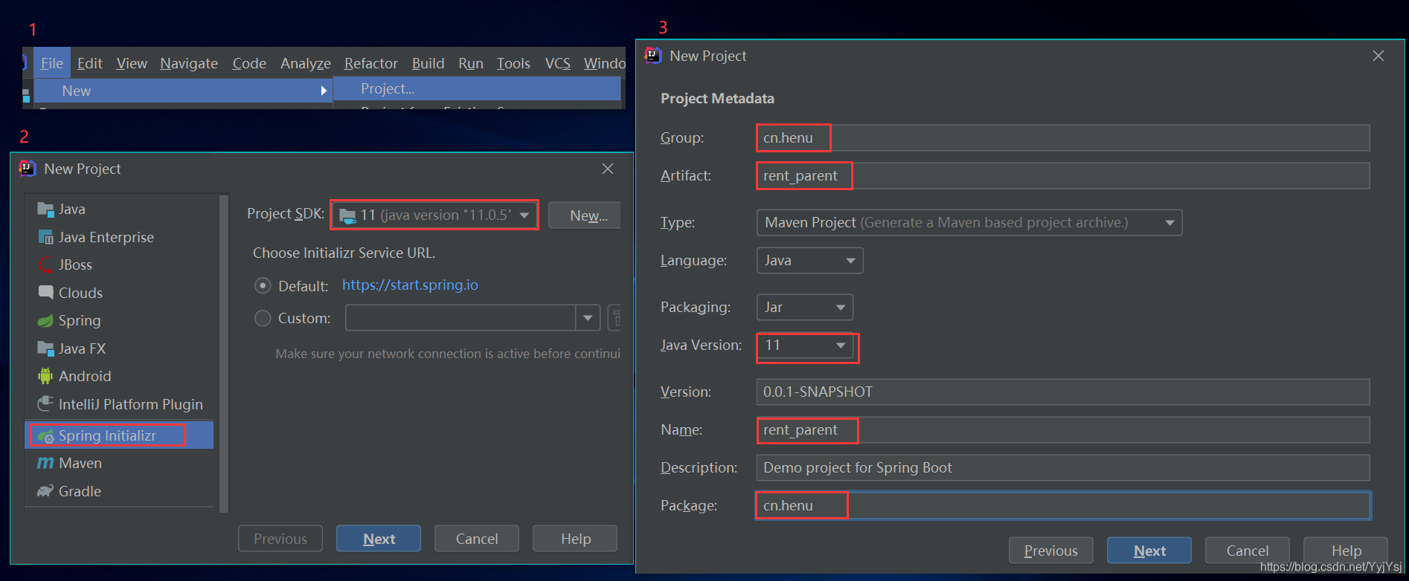Image resolution: width=1409 pixels, height=581 pixels.
Task: Click Cancel in the Project Metadata dialog
Action: (1248, 551)
